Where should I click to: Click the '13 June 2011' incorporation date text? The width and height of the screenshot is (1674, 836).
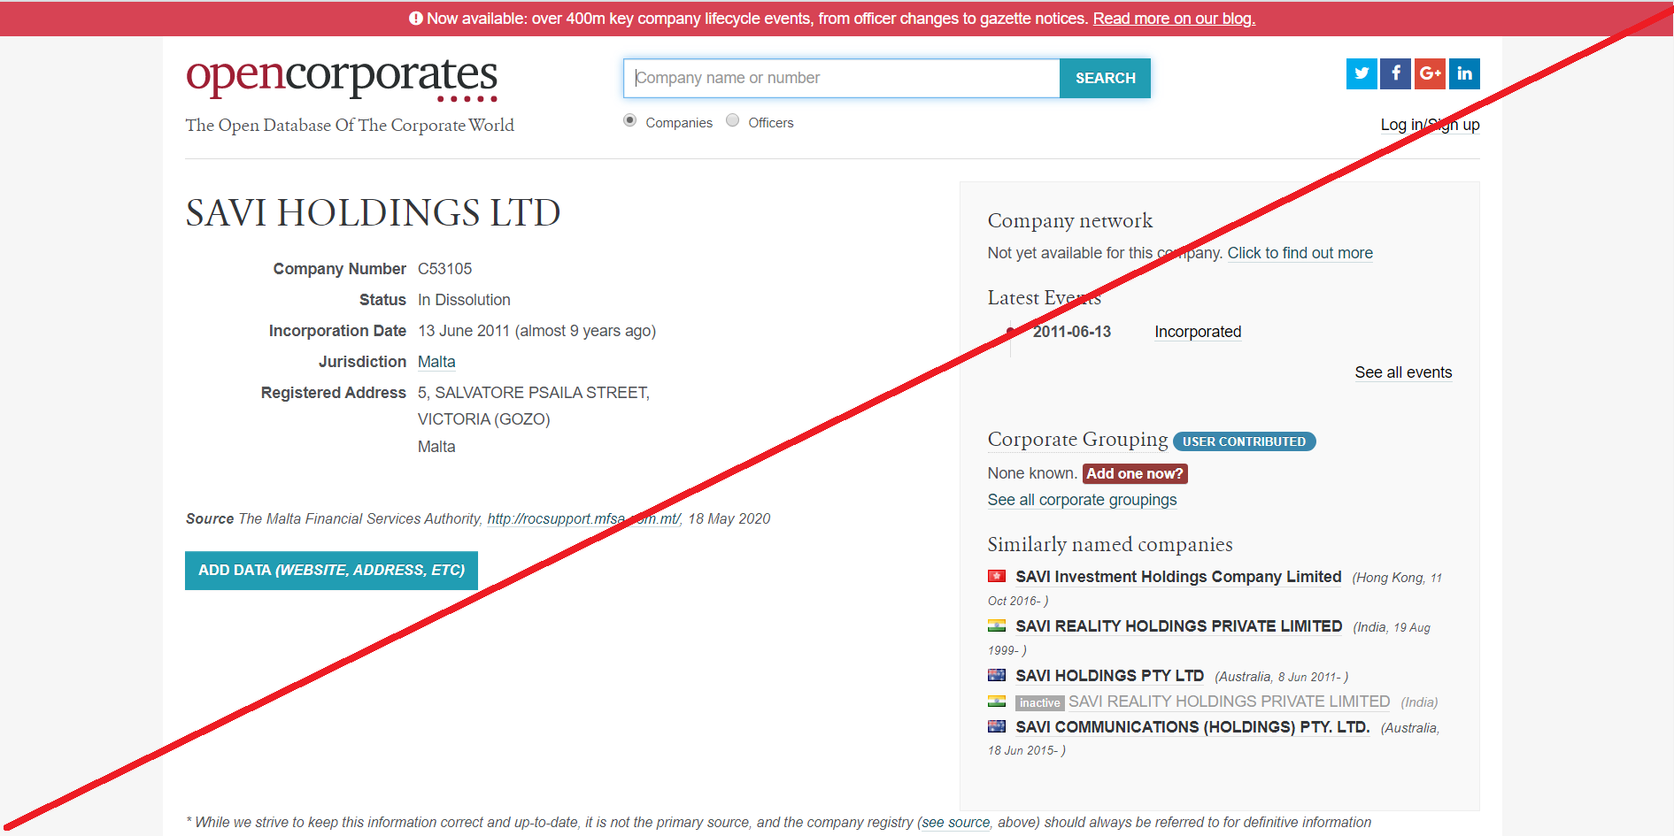(x=464, y=331)
